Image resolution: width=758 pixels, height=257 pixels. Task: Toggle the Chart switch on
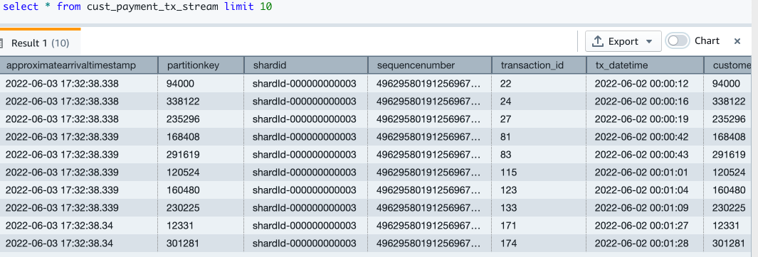tap(678, 41)
